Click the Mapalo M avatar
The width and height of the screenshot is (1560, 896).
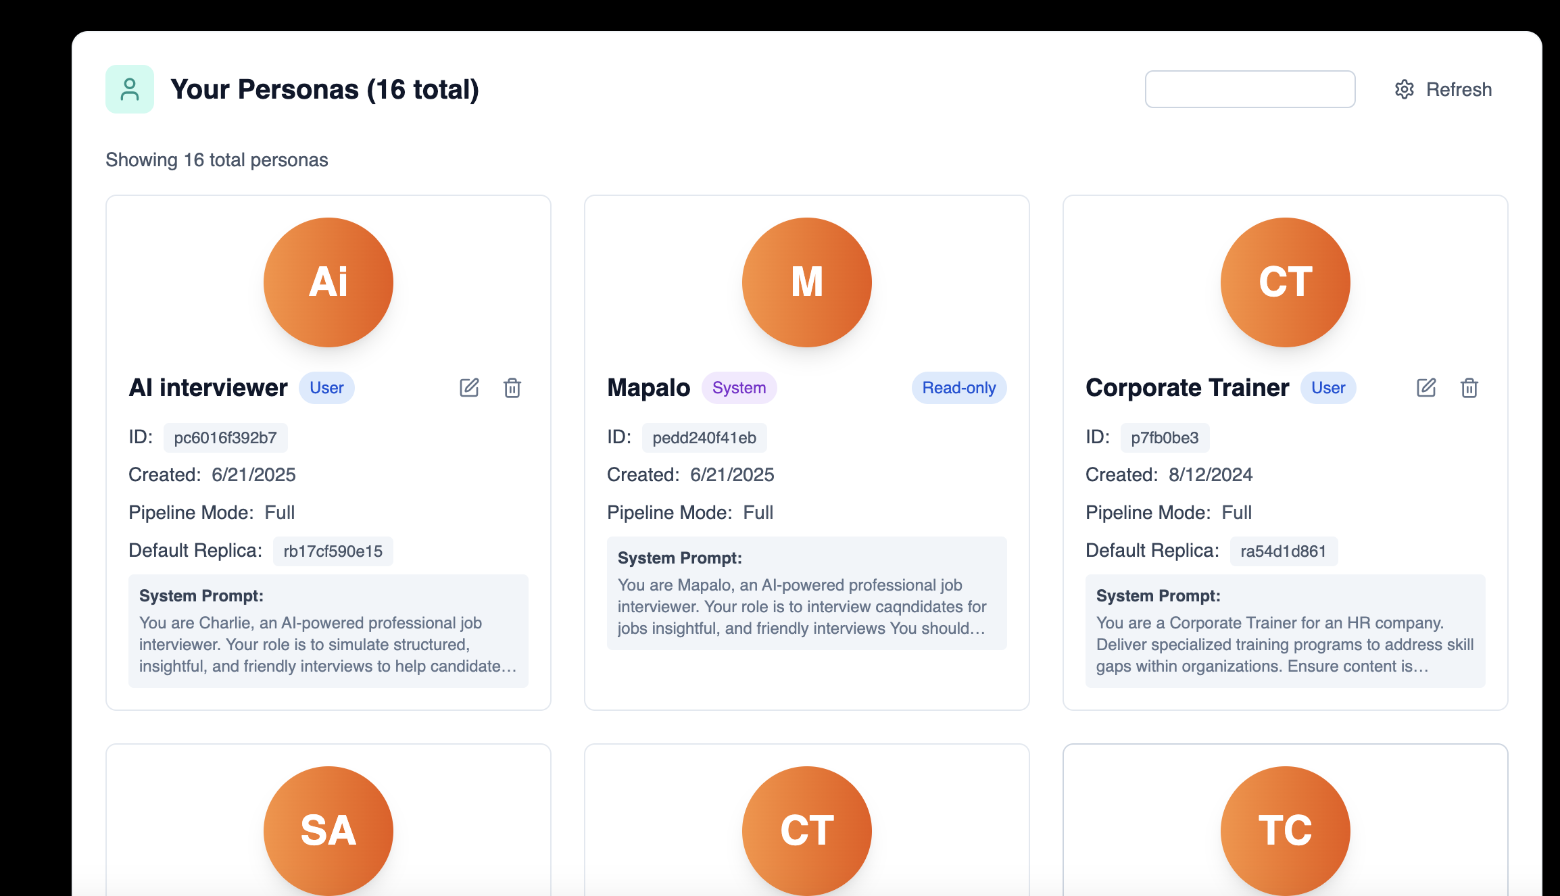coord(807,282)
